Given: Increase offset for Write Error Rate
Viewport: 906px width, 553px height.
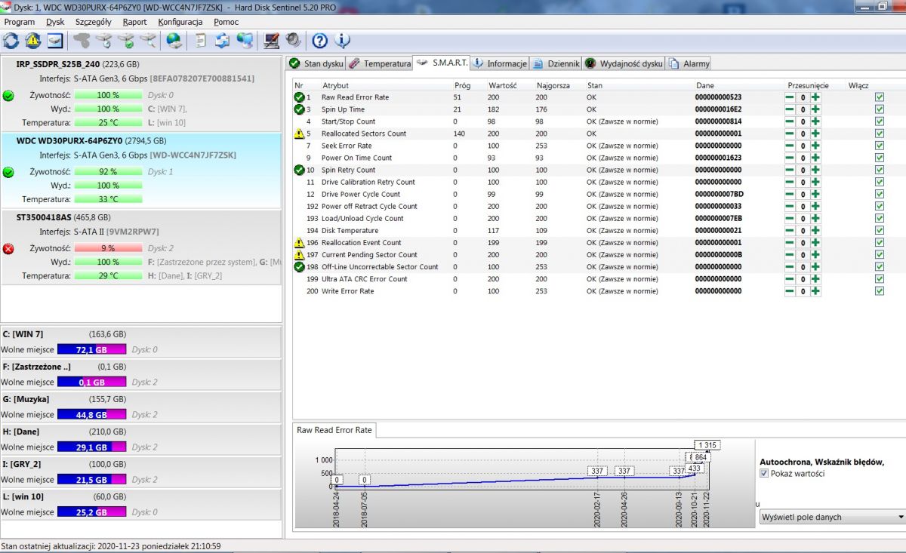Looking at the screenshot, I should pyautogui.click(x=816, y=290).
